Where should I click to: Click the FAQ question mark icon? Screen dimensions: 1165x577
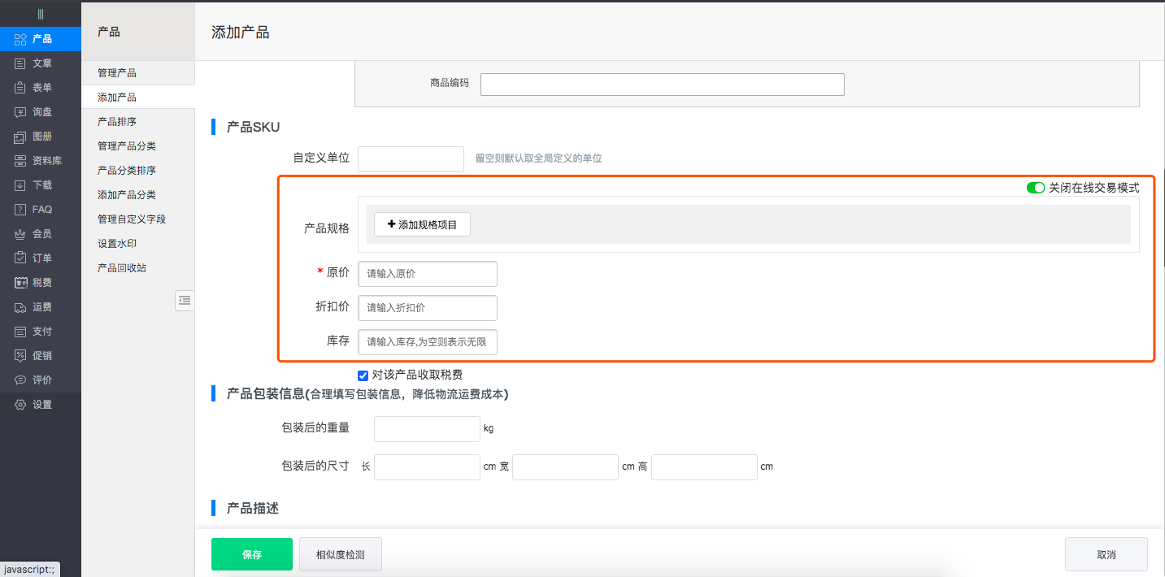pos(20,210)
